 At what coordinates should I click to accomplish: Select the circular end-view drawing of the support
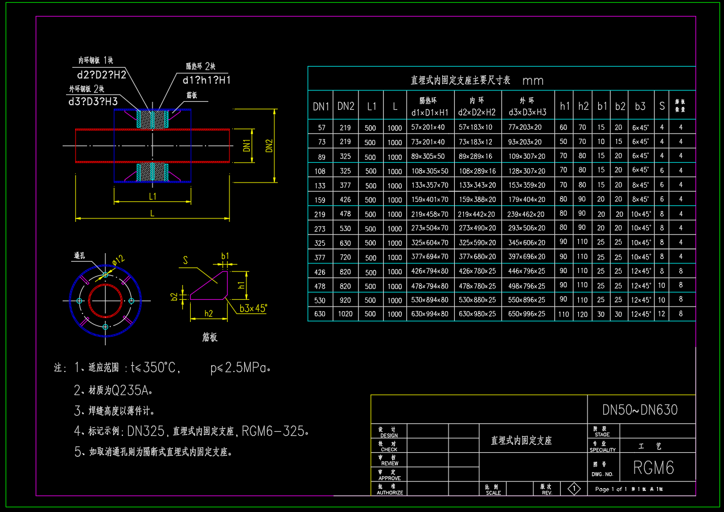pyautogui.click(x=105, y=300)
